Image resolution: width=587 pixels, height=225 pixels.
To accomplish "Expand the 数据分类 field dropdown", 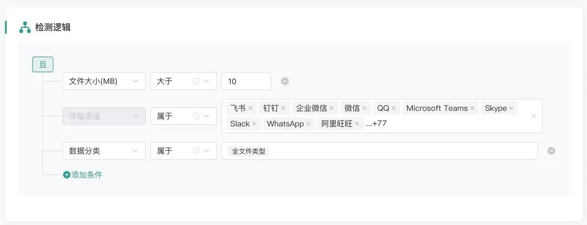I will 104,151.
